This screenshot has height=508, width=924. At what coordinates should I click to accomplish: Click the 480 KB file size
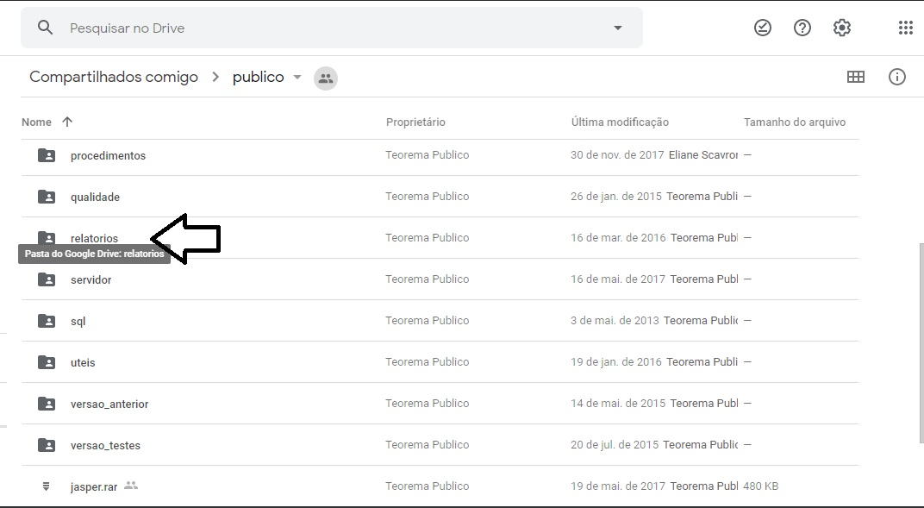tap(761, 486)
